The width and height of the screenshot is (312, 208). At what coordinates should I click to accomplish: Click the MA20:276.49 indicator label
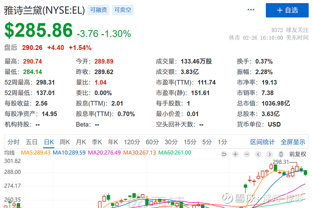click(104, 153)
